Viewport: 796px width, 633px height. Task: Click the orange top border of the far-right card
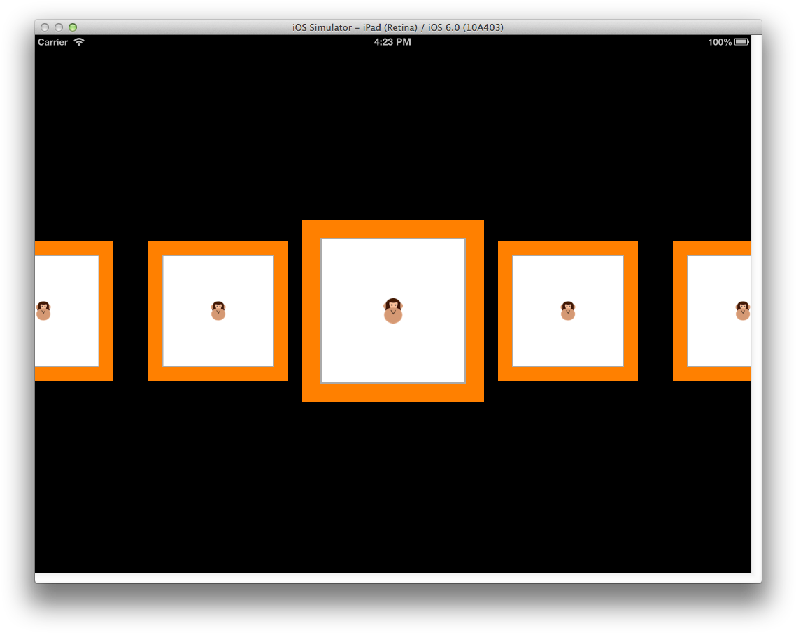coord(712,248)
